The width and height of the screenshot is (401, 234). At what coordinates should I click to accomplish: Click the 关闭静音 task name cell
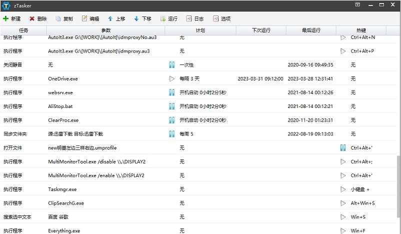point(12,65)
